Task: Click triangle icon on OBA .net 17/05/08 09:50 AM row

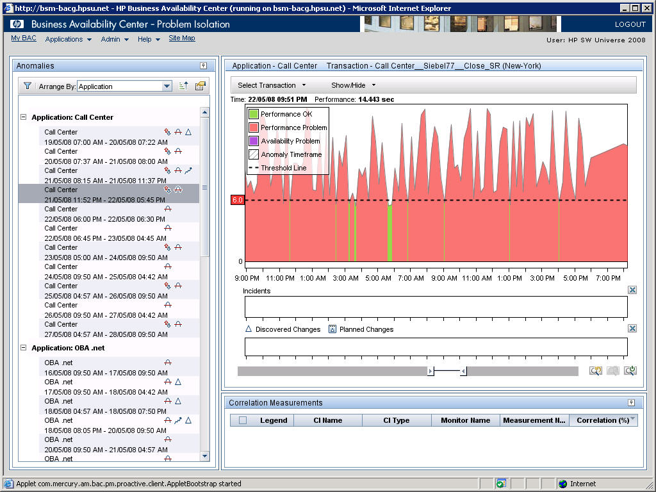Action: pos(178,382)
